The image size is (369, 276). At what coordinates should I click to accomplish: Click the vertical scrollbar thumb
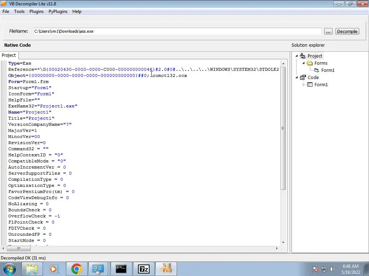(283, 128)
